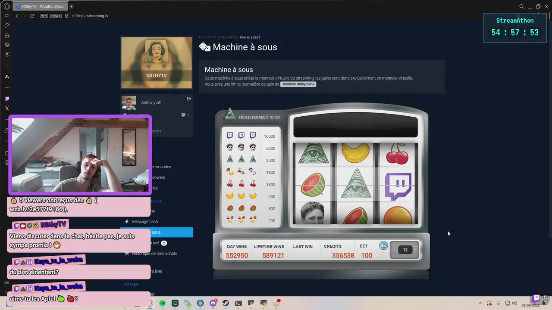Open the browser search icon top right
The height and width of the screenshot is (310, 552).
(521, 6)
